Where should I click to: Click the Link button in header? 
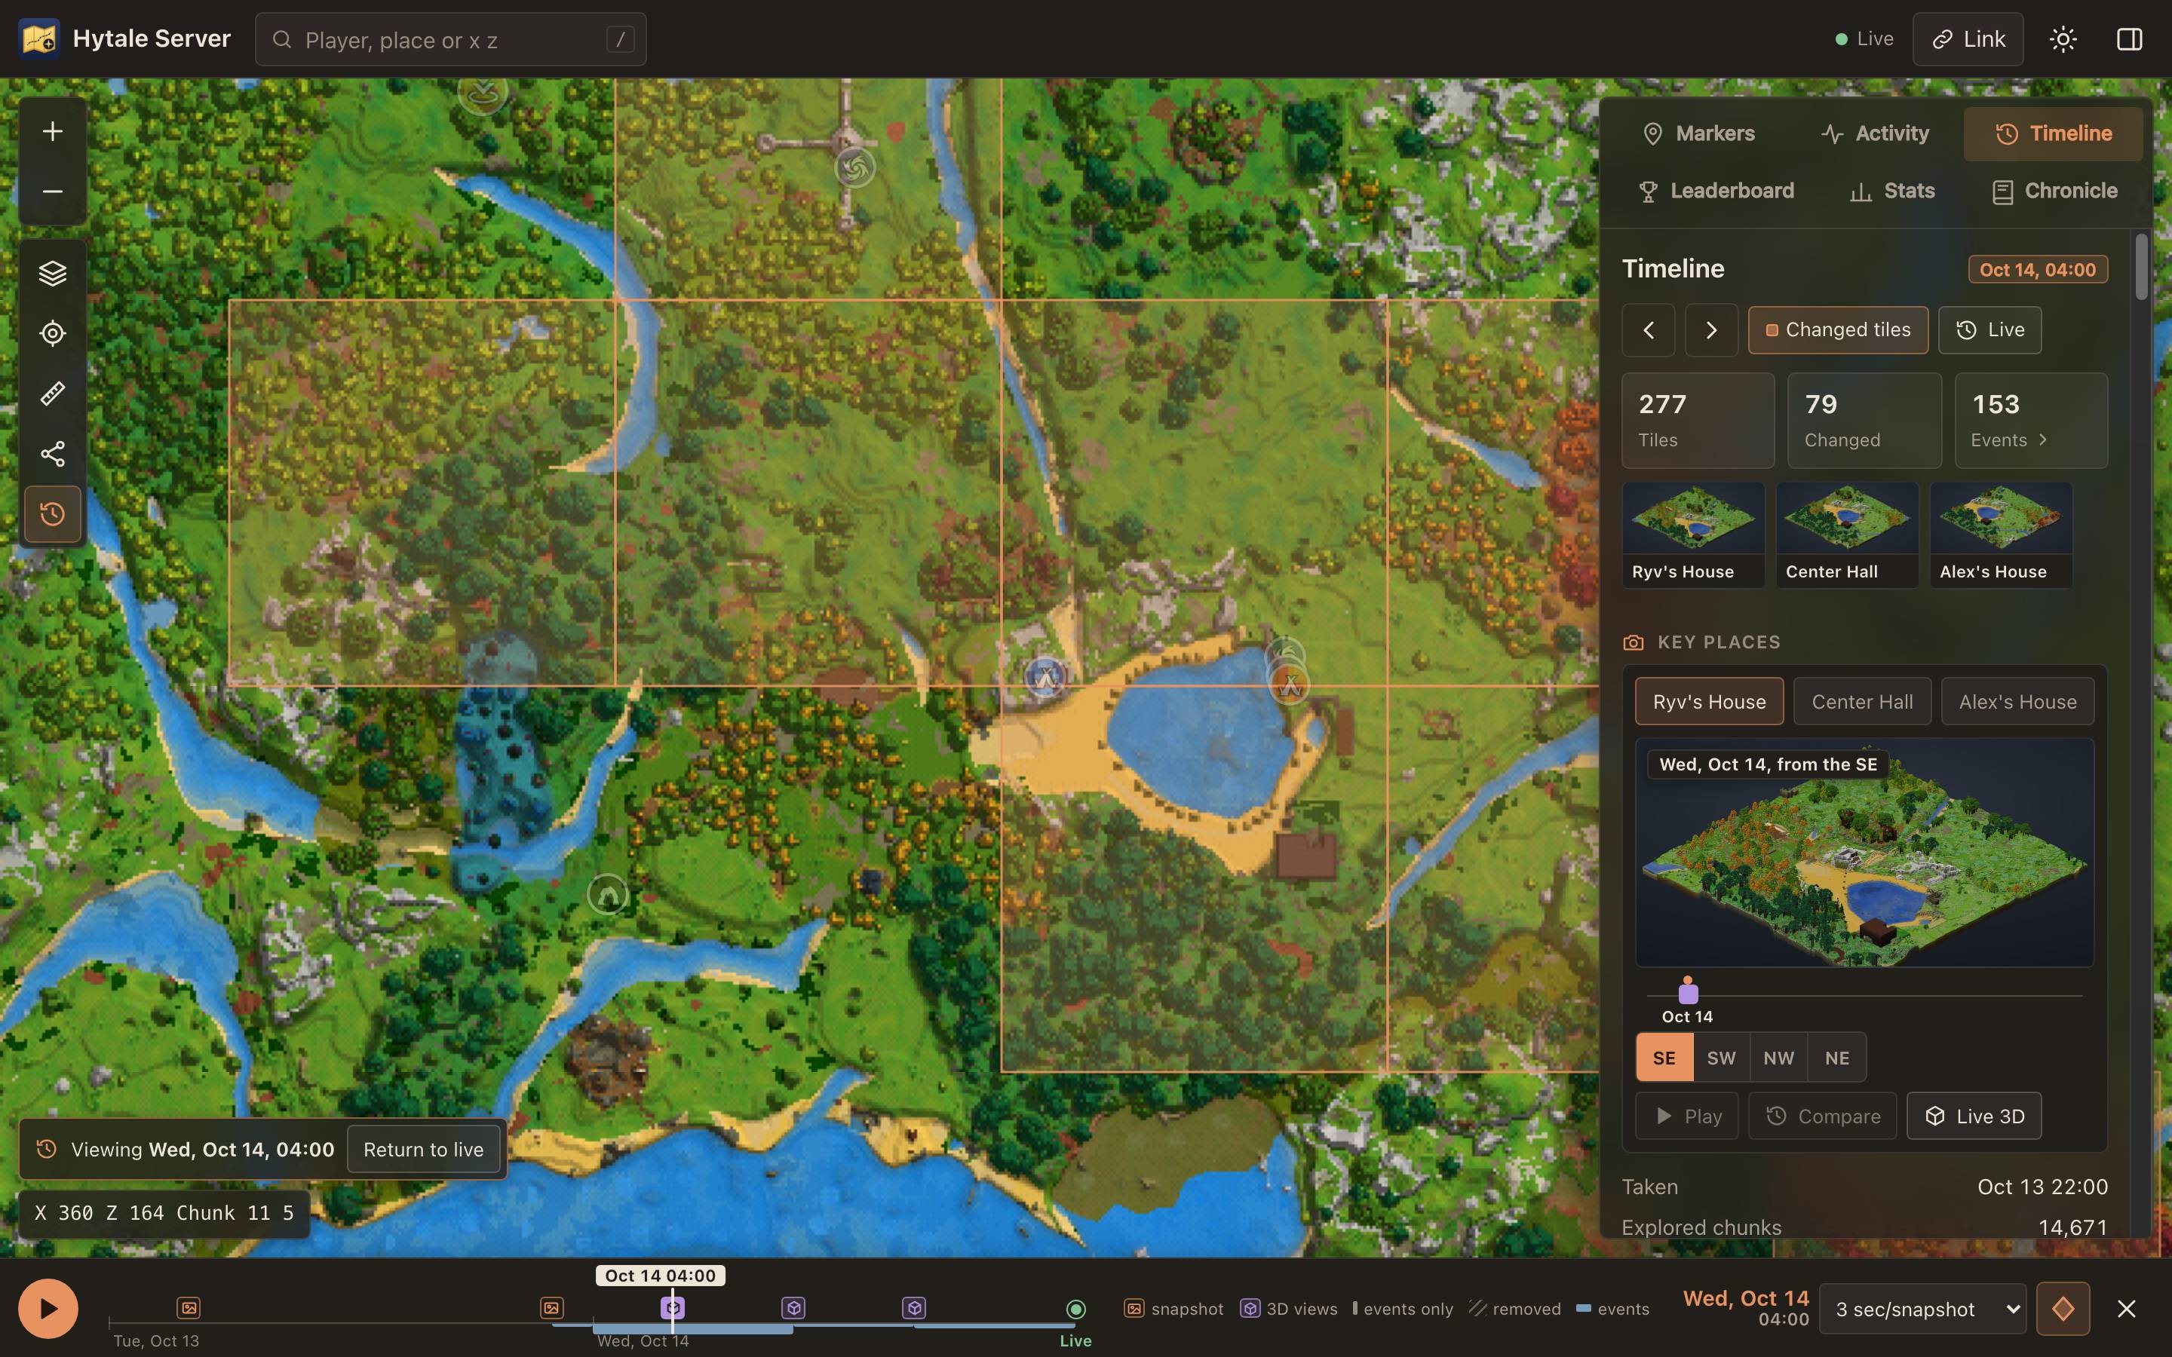pyautogui.click(x=1968, y=39)
